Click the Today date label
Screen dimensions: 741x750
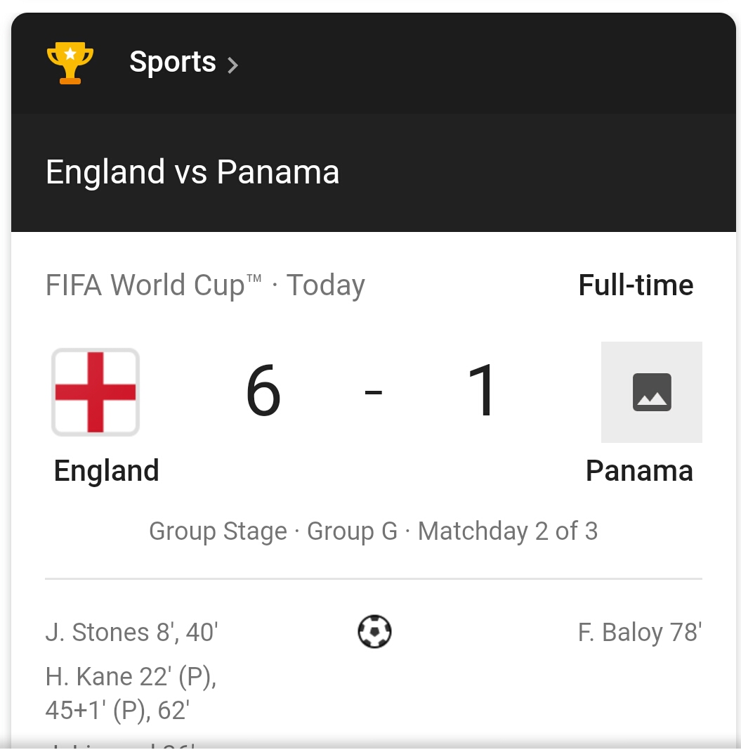(326, 285)
